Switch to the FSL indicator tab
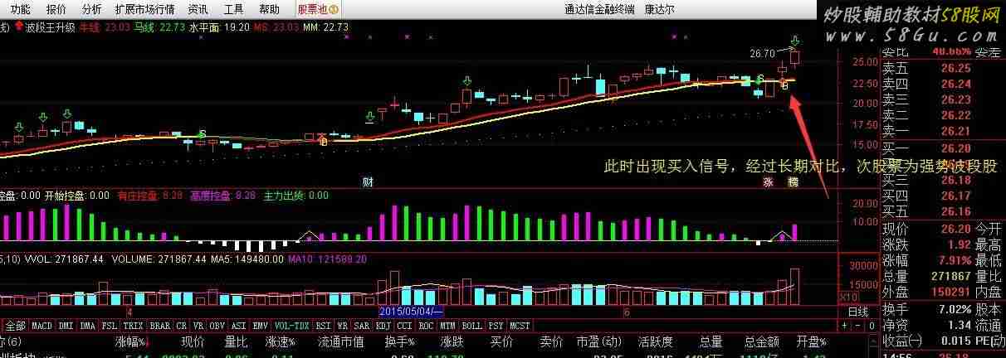This screenshot has width=1006, height=358. click(109, 326)
